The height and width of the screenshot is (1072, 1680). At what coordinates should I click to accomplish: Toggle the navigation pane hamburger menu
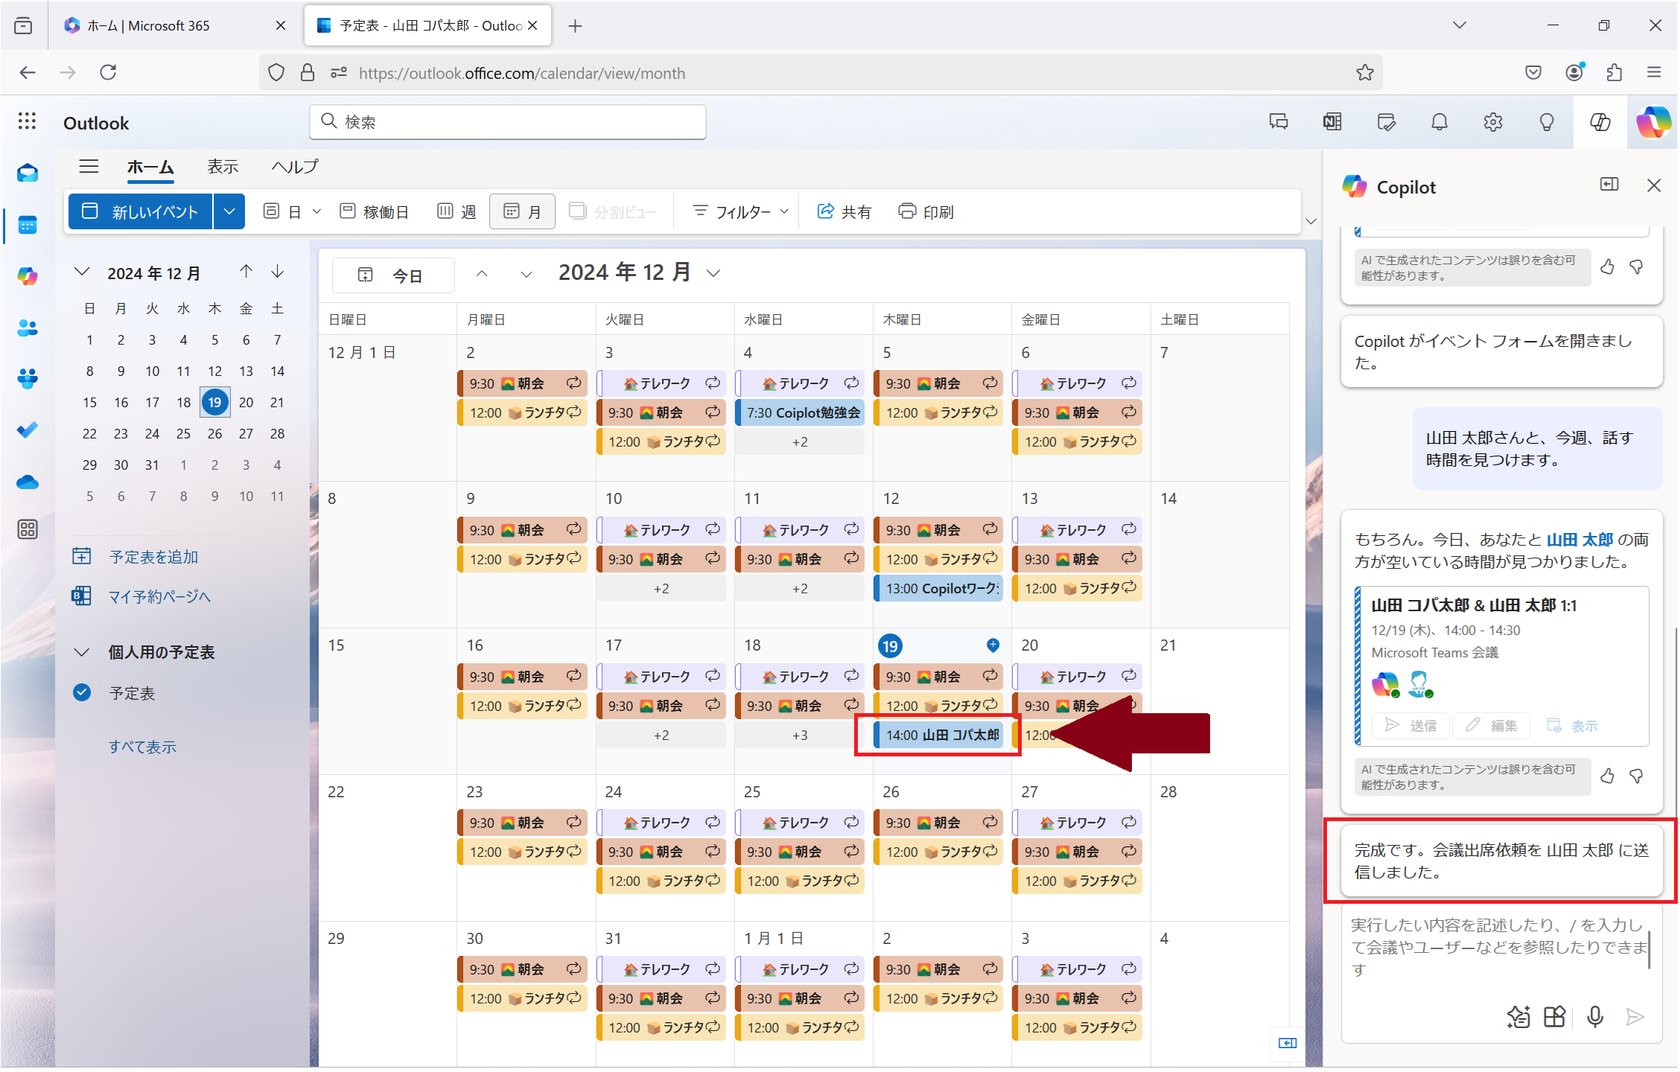click(x=89, y=167)
